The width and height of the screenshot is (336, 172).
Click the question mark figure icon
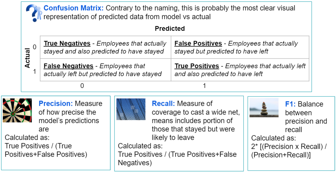(34, 13)
